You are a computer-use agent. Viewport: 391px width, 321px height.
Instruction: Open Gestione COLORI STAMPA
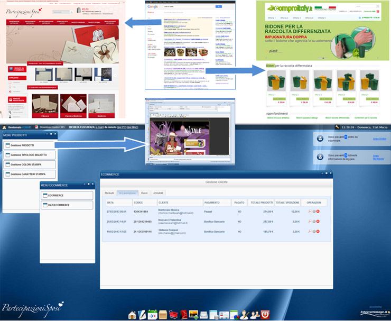tap(30, 164)
